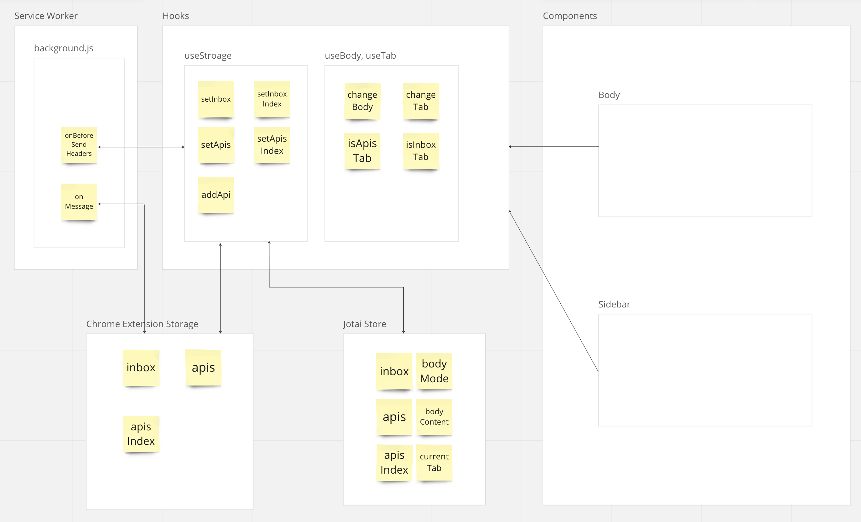Select the change Body sticky note
This screenshot has width=861, height=522.
coord(362,101)
